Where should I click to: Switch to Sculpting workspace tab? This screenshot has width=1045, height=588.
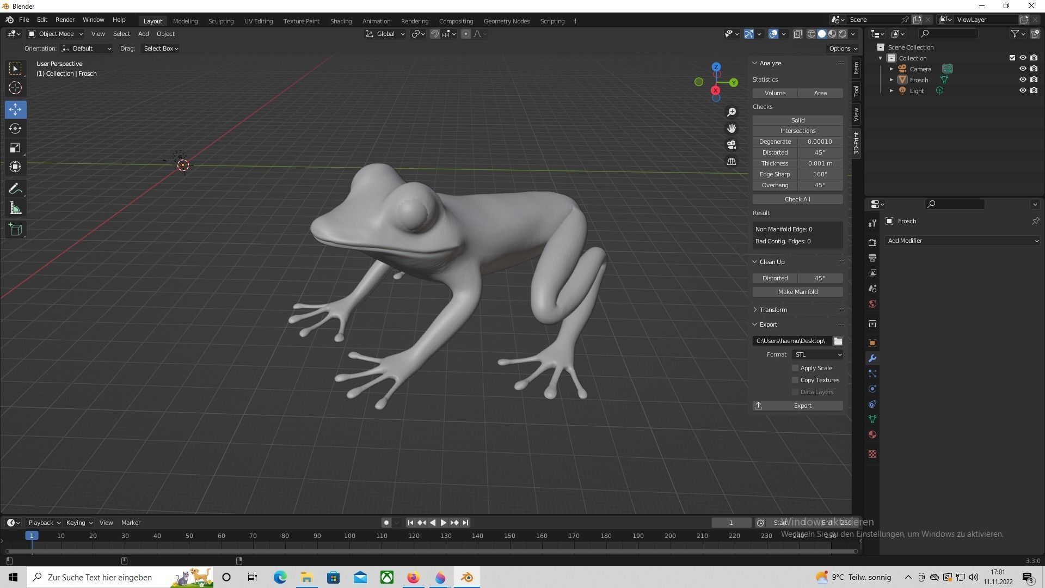[x=220, y=21]
